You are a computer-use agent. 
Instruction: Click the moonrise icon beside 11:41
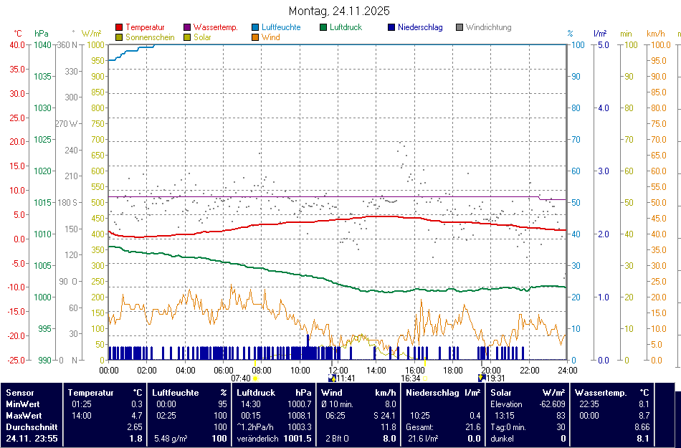pos(332,378)
